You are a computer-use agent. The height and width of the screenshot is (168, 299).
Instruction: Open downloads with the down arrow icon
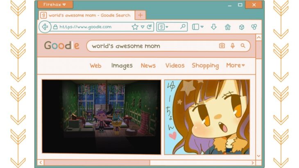(x=214, y=27)
